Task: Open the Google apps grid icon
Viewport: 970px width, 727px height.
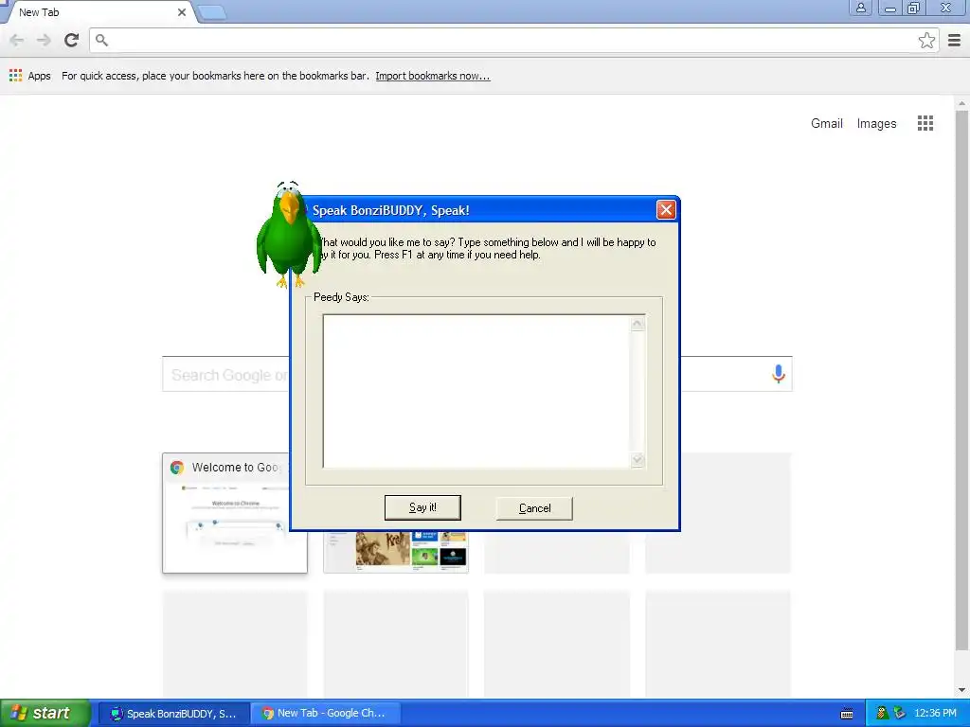Action: 925,123
